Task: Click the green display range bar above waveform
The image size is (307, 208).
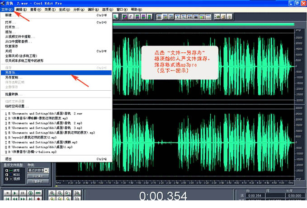Action: point(203,24)
